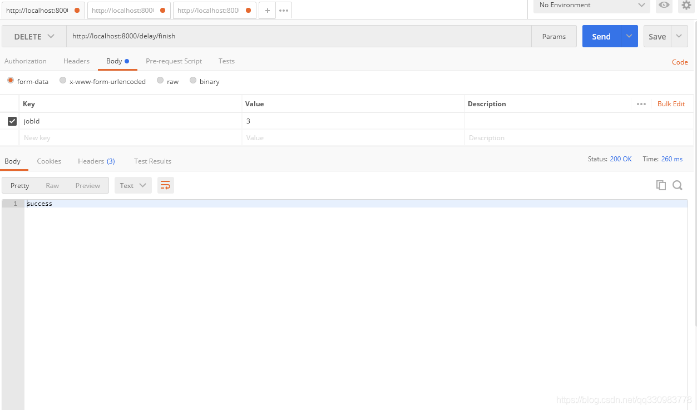Uncheck the jobId parameter checkbox
Screen dimensions: 697x410
pyautogui.click(x=12, y=121)
